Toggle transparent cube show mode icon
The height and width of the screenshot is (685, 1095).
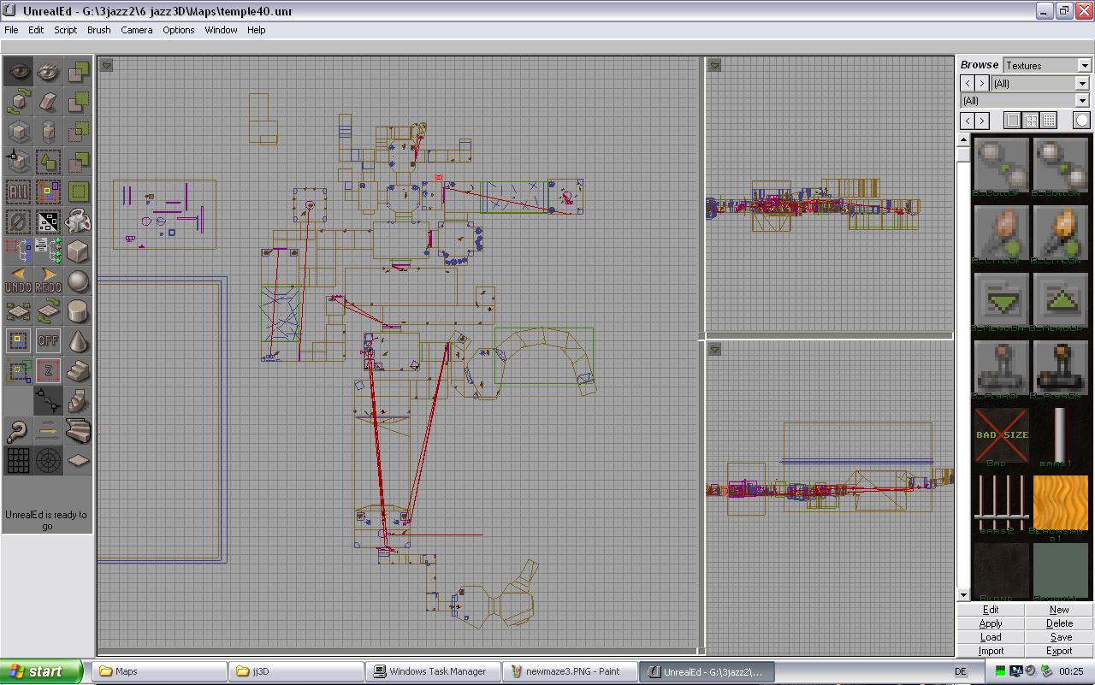click(18, 133)
